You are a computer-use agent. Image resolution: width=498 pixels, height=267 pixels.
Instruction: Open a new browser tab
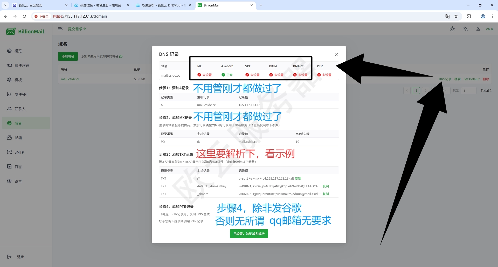pos(261,5)
